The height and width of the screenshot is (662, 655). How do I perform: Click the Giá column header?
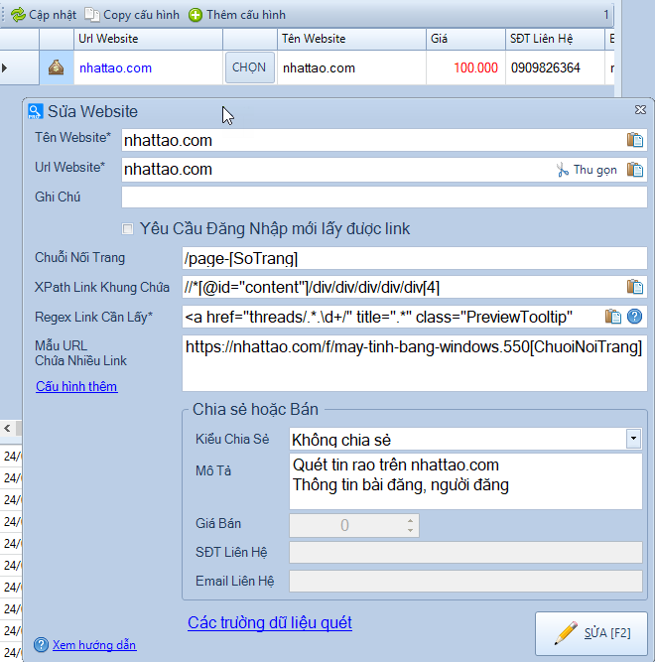pos(465,39)
